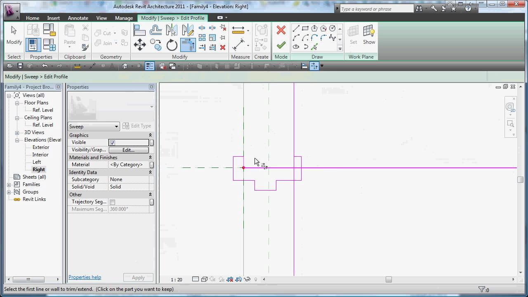Screen dimensions: 528x297
Task: Select the Array tool
Action: pos(202,38)
